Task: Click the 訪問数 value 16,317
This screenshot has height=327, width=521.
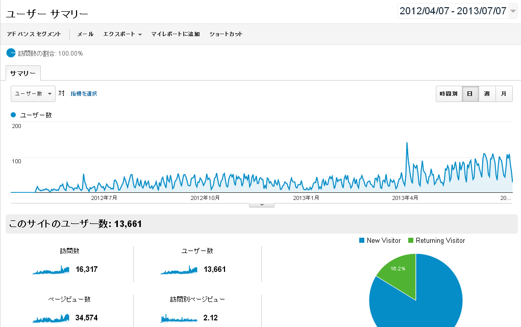Action: click(x=87, y=269)
